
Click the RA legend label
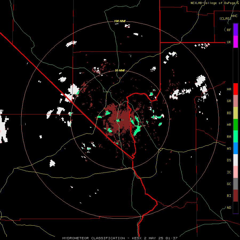[229, 137]
